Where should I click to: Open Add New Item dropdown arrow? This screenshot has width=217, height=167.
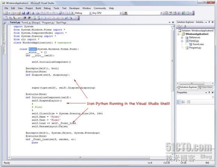[x=16, y=13]
